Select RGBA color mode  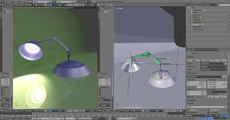pyautogui.click(x=223, y=115)
